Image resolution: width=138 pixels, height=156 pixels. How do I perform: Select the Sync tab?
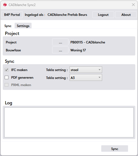(x=8, y=26)
